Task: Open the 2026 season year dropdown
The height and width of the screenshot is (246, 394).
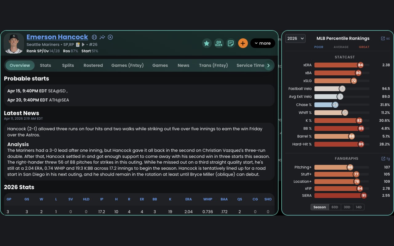Action: coord(295,38)
